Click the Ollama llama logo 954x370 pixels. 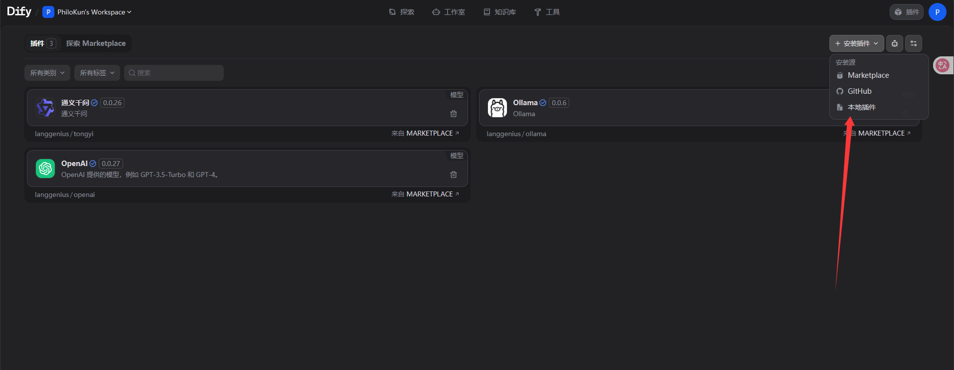click(x=497, y=108)
